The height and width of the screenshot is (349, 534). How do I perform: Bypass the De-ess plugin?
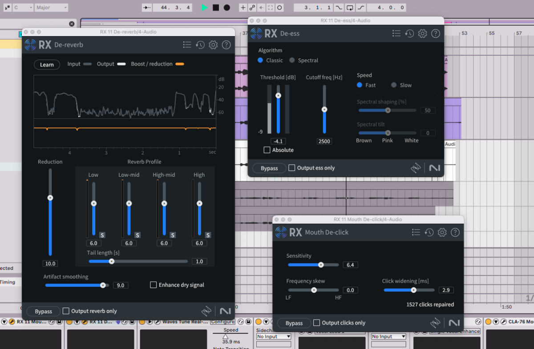[269, 168]
